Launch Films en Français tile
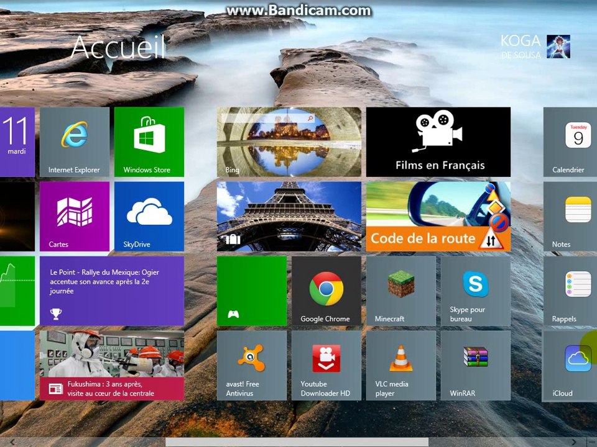Screen dimensions: 597x447 438,142
